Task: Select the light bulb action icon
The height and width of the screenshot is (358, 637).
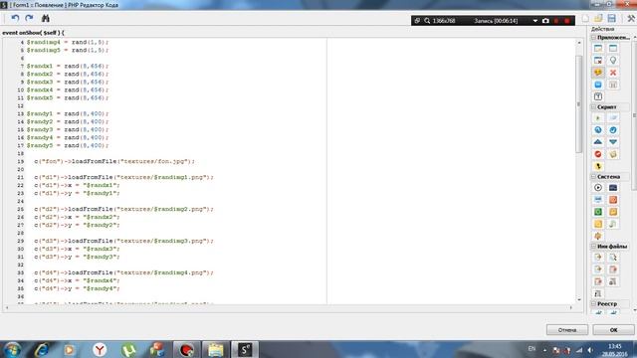Action: pyautogui.click(x=613, y=61)
